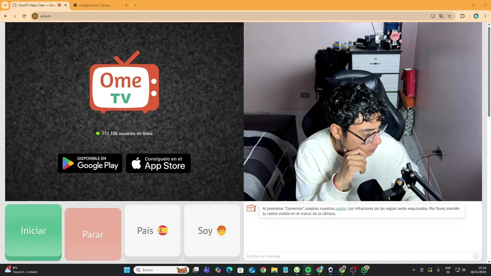491x276 pixels.
Task: Open the Windows Start menu
Action: (x=127, y=270)
